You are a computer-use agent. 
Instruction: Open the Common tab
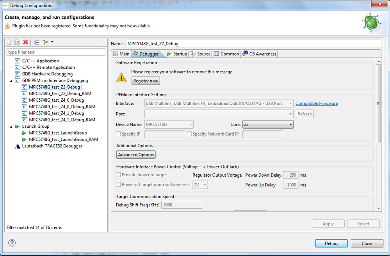pos(226,54)
